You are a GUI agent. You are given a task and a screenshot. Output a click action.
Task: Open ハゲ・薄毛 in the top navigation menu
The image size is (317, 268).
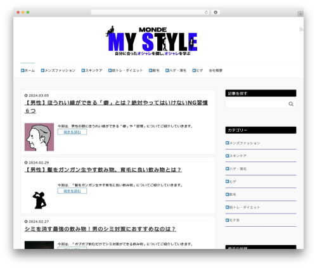(176, 70)
